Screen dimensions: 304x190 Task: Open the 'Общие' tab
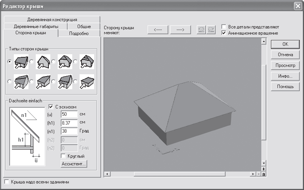coord(84,27)
